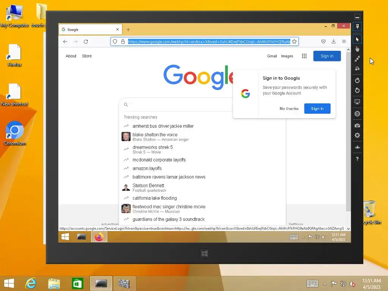Open change resolution monitor icon

pos(357,102)
